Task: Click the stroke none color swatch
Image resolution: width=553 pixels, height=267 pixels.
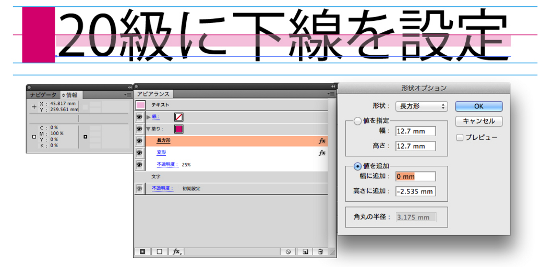Action: pyautogui.click(x=179, y=117)
